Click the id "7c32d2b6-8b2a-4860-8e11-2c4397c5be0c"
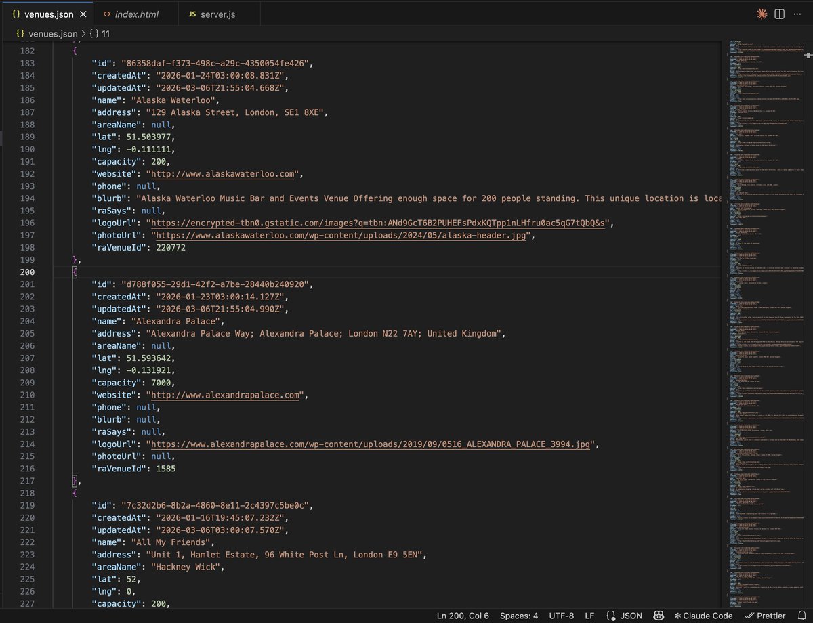Image resolution: width=813 pixels, height=623 pixels. coord(216,505)
